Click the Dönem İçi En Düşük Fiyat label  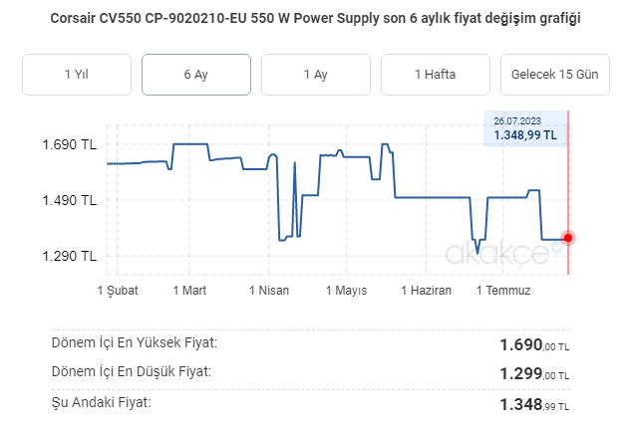coord(131,372)
